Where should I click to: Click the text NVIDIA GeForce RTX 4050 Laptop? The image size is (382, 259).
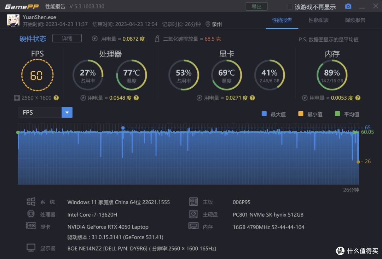coord(108,227)
